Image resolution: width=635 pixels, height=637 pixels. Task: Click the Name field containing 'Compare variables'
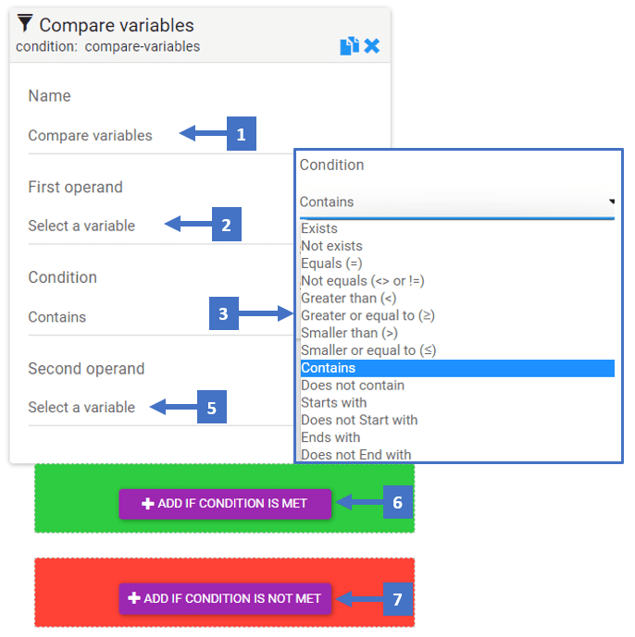(x=161, y=136)
